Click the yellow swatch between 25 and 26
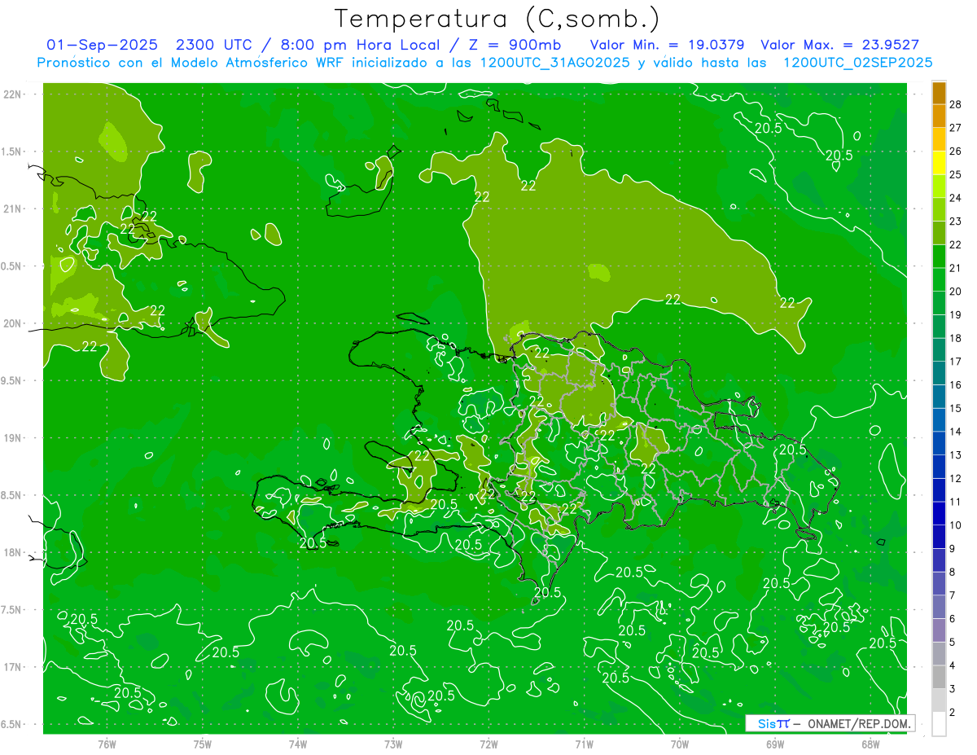The width and height of the screenshot is (977, 755). click(x=939, y=163)
